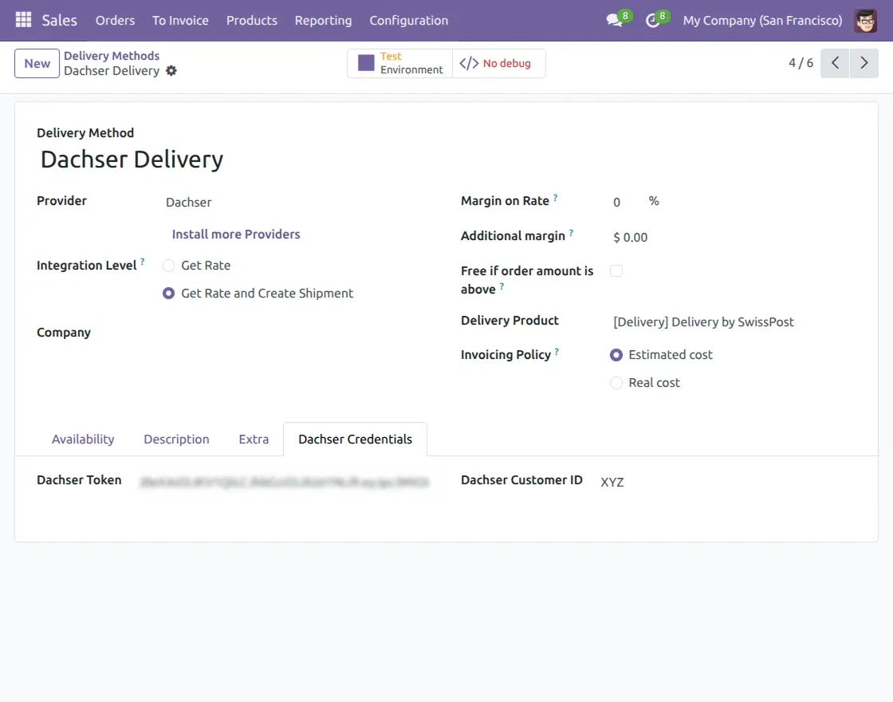
Task: Click the New button
Action: tap(37, 63)
